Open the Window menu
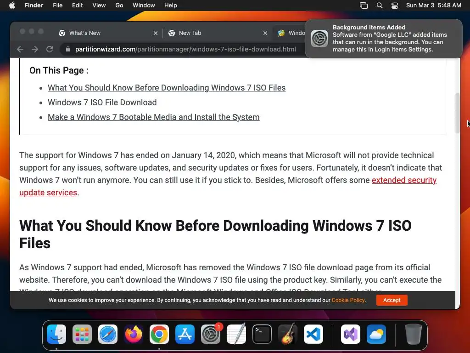The image size is (470, 353). pos(144,6)
